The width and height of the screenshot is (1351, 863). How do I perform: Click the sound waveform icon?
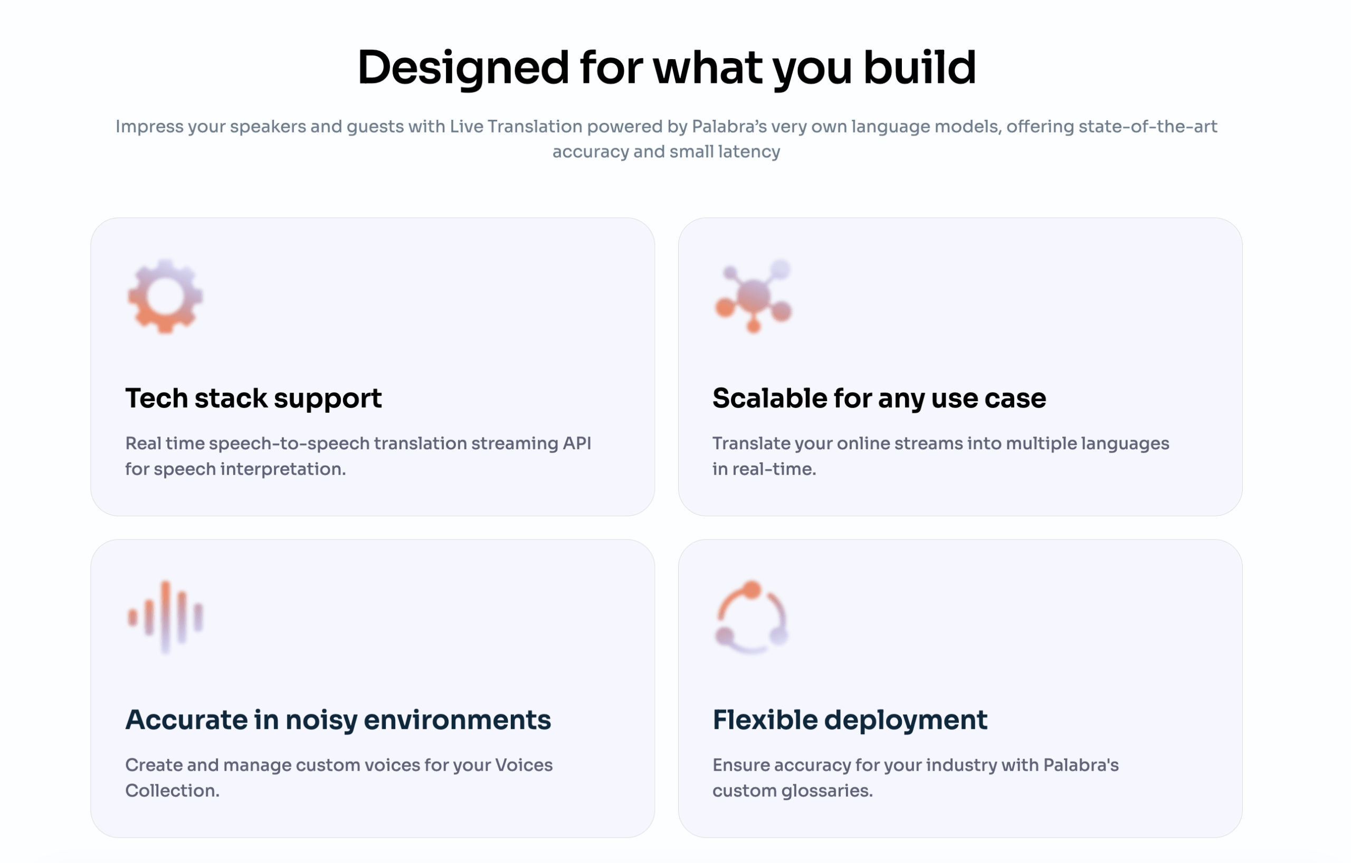pos(165,618)
